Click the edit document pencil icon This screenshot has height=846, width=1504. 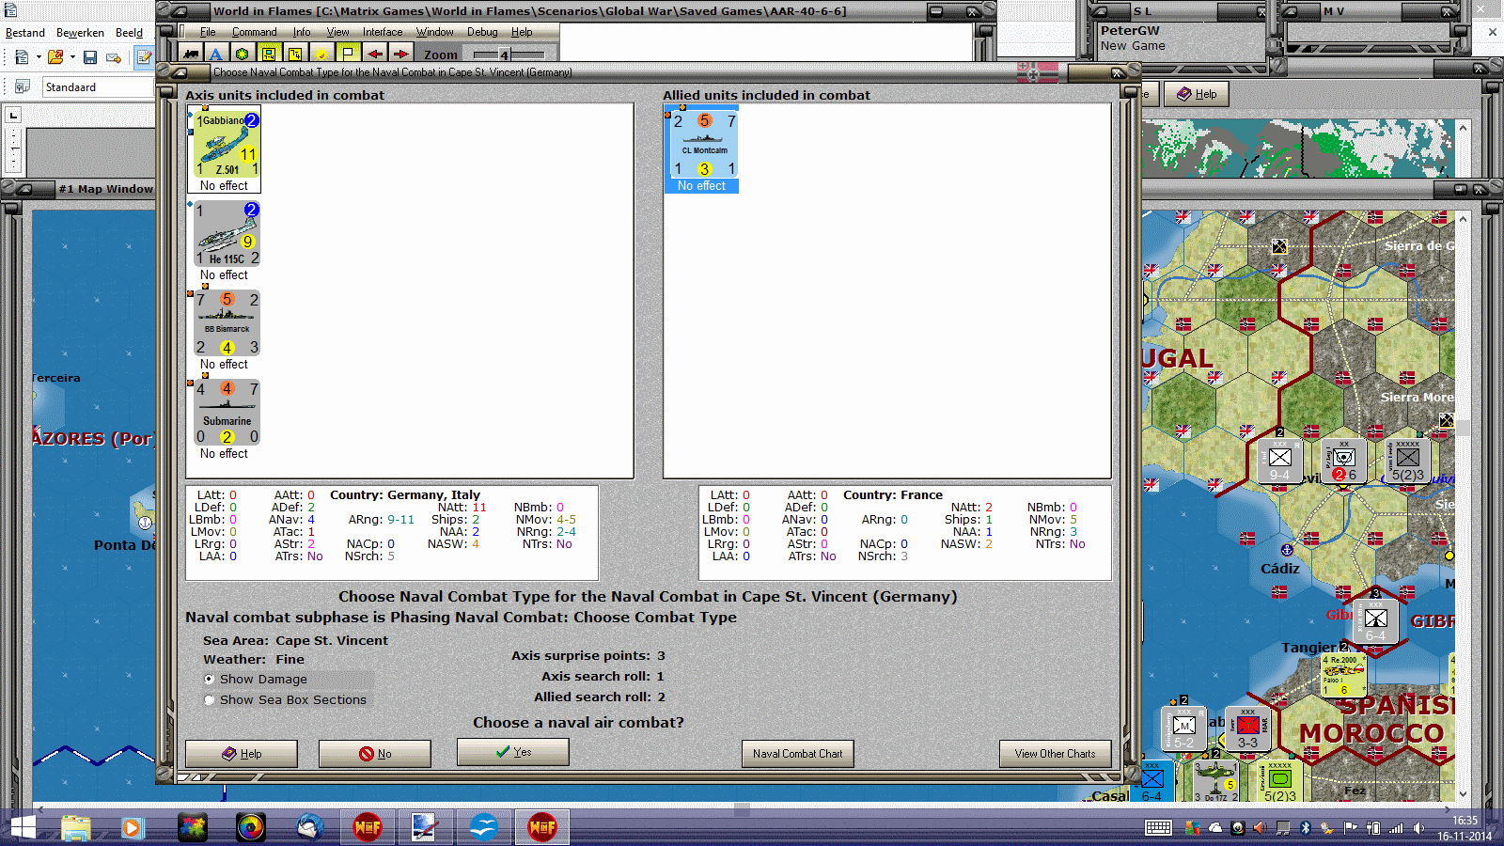(x=144, y=57)
